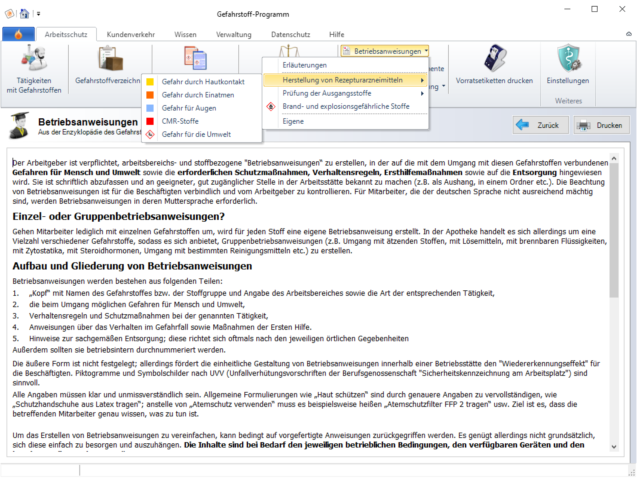
Task: Switch to the Wissen tab
Action: click(185, 35)
